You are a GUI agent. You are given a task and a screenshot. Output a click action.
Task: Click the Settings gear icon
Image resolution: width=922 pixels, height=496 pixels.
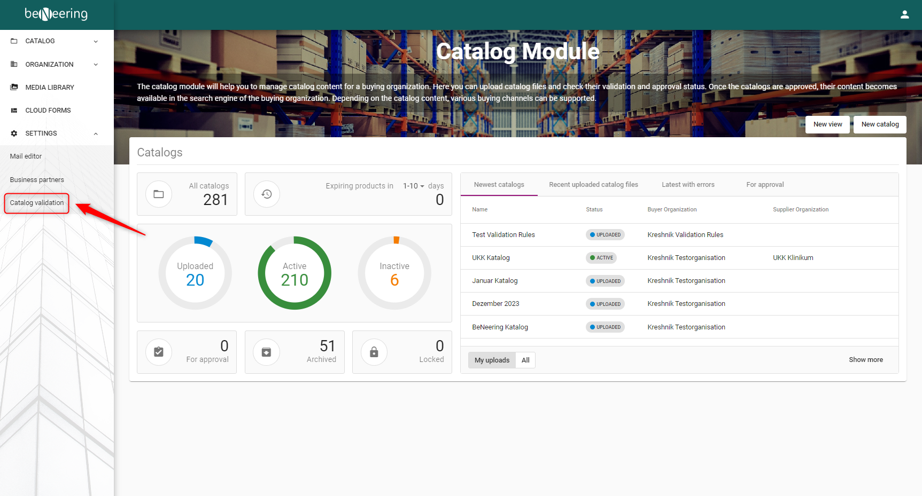point(14,133)
